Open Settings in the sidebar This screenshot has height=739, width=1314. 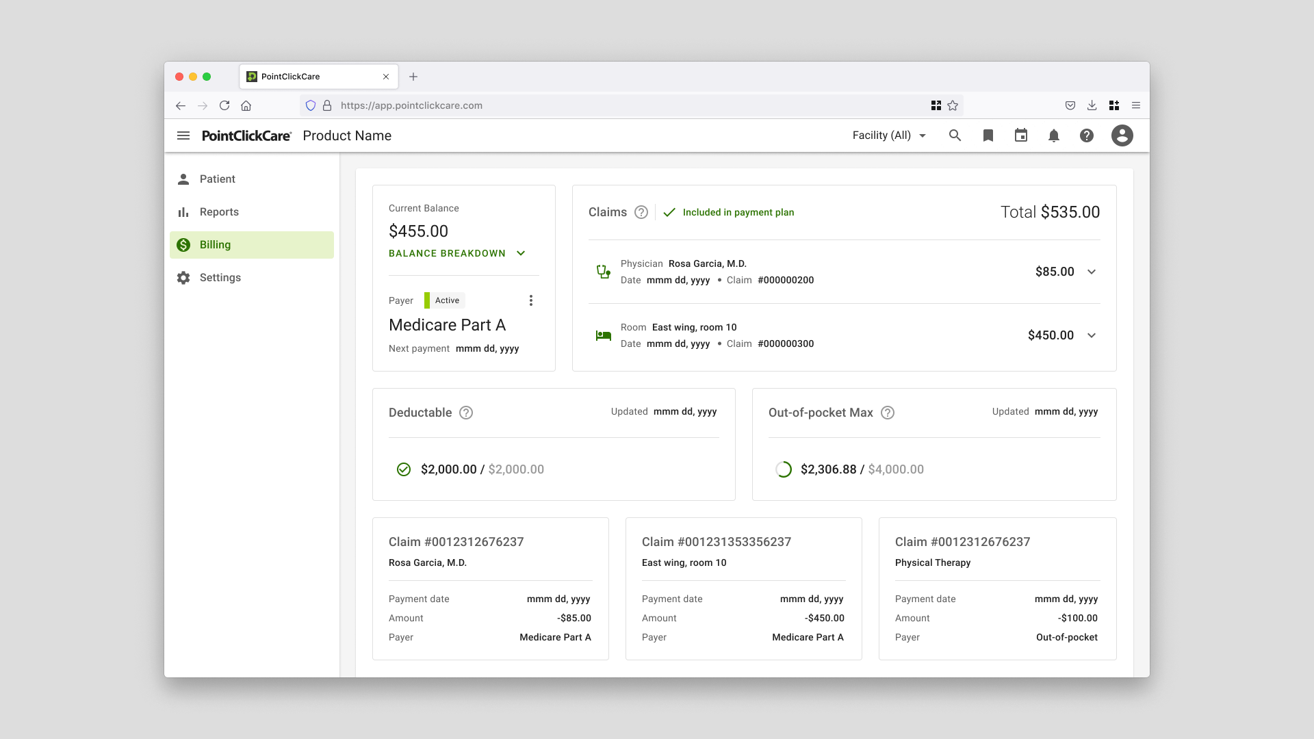(220, 278)
